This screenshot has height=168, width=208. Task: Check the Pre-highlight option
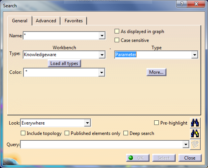click(x=156, y=123)
